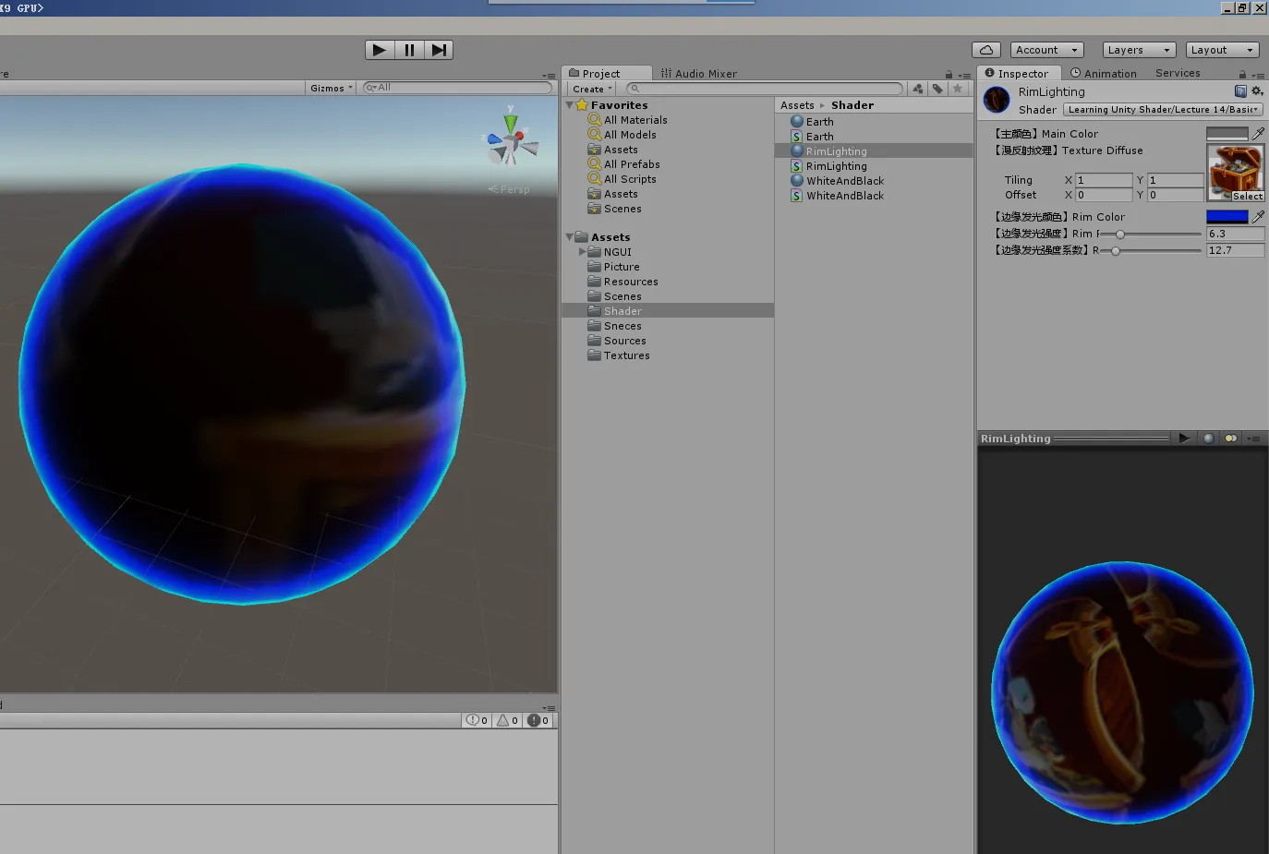
Task: Pause the game with the pause button
Action: pyautogui.click(x=409, y=50)
